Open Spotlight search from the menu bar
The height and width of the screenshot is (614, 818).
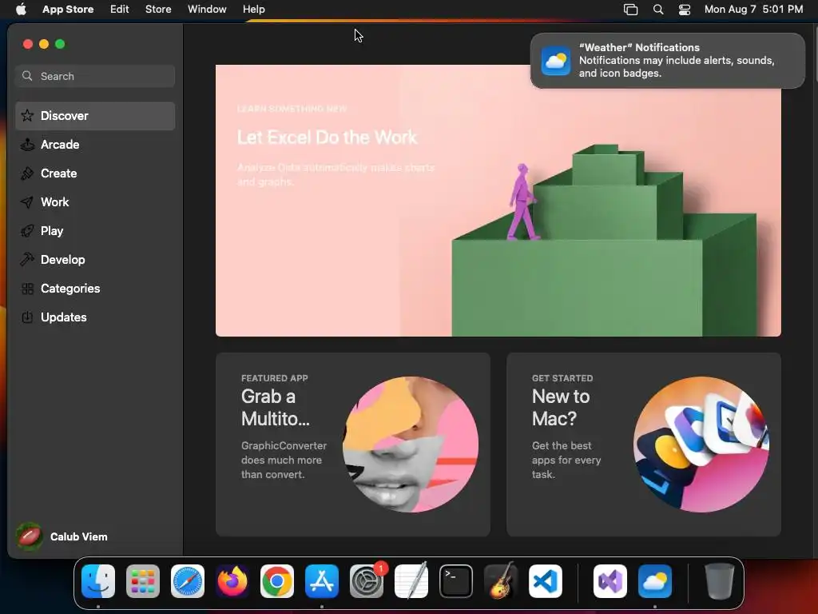click(658, 10)
